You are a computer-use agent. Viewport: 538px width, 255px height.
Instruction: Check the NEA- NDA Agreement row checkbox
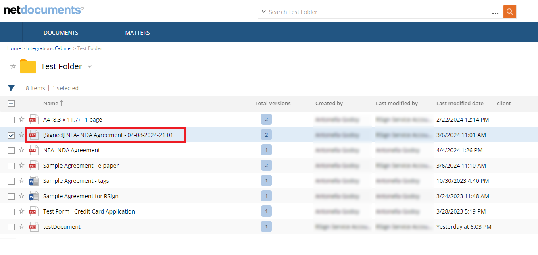click(11, 150)
